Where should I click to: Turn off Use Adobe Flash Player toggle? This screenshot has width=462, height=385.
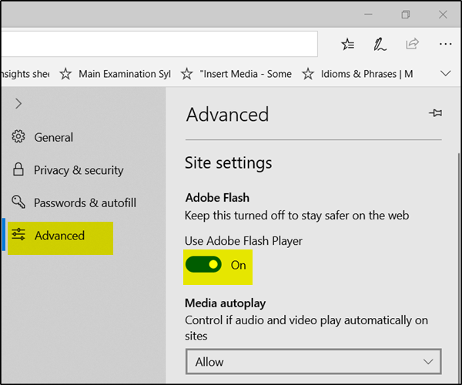pos(204,265)
